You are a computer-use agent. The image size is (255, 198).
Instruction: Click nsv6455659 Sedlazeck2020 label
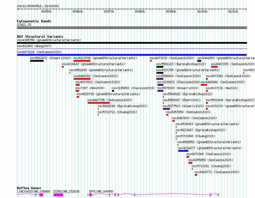coord(211,160)
